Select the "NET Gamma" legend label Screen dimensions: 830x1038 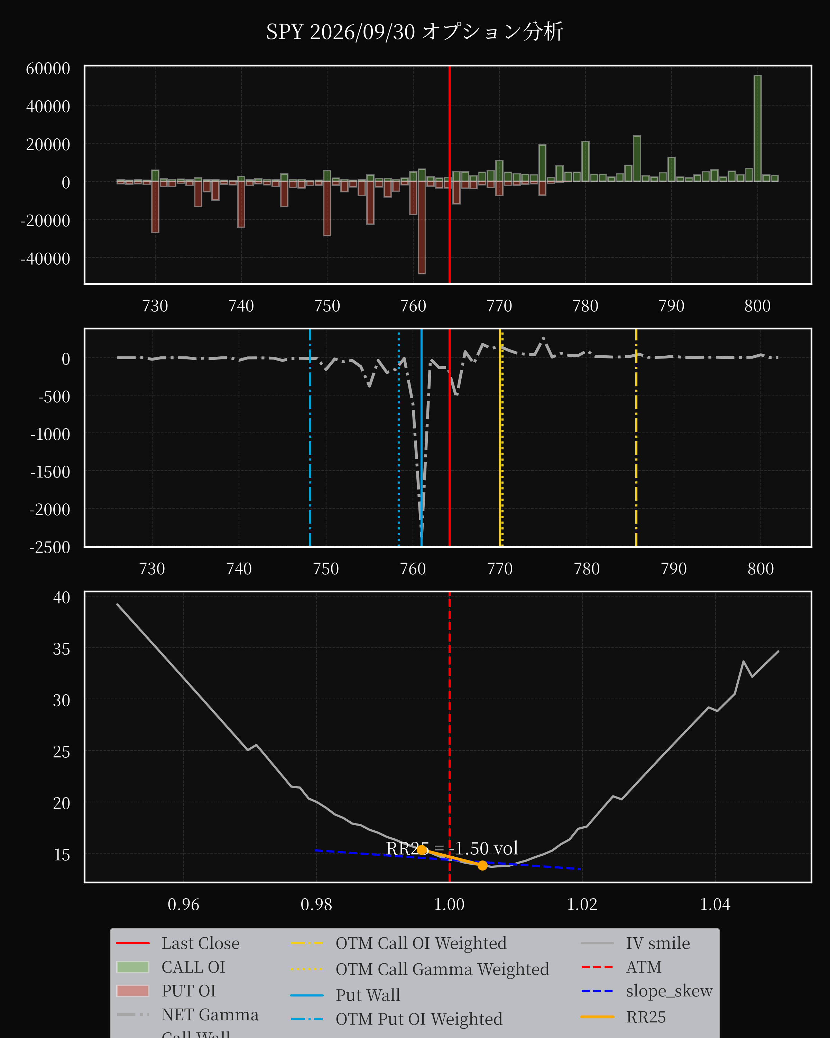210,1014
